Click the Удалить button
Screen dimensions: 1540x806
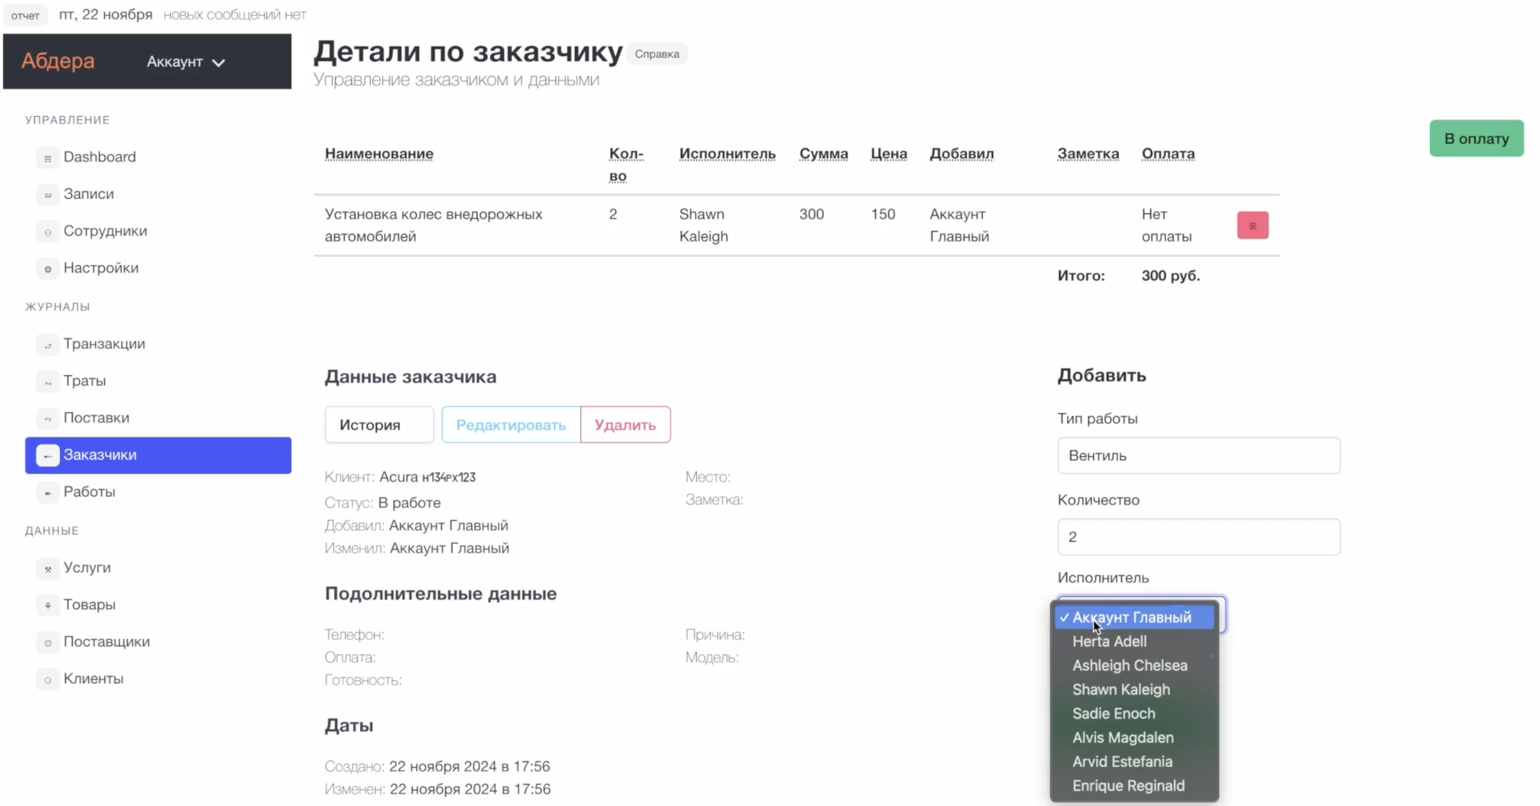[625, 425]
